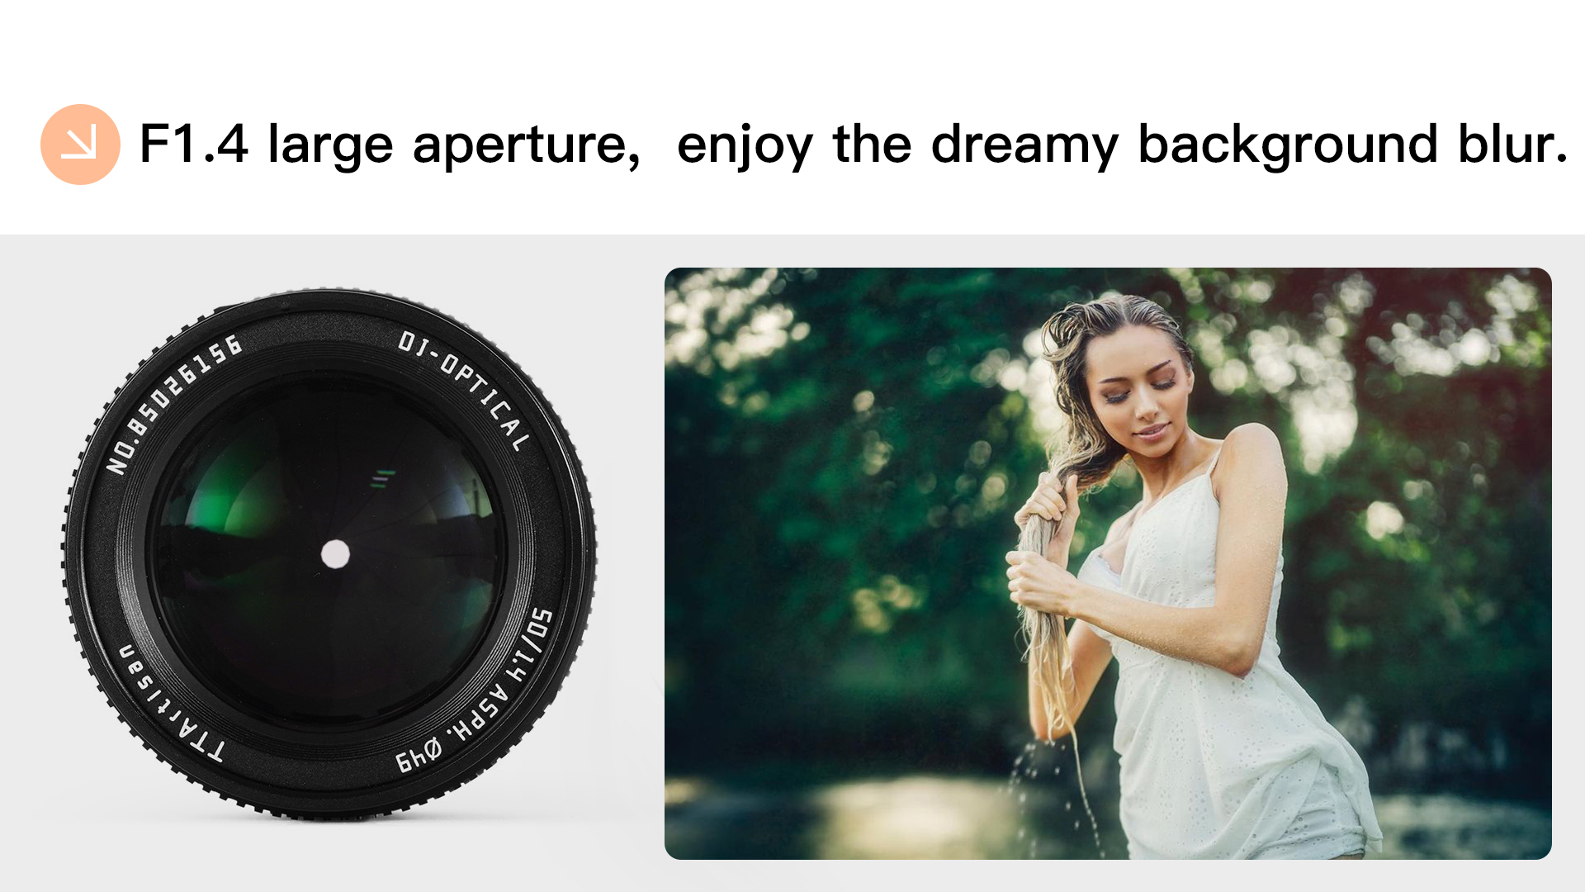
Task: Click the orange circular arrow icon
Action: [80, 145]
